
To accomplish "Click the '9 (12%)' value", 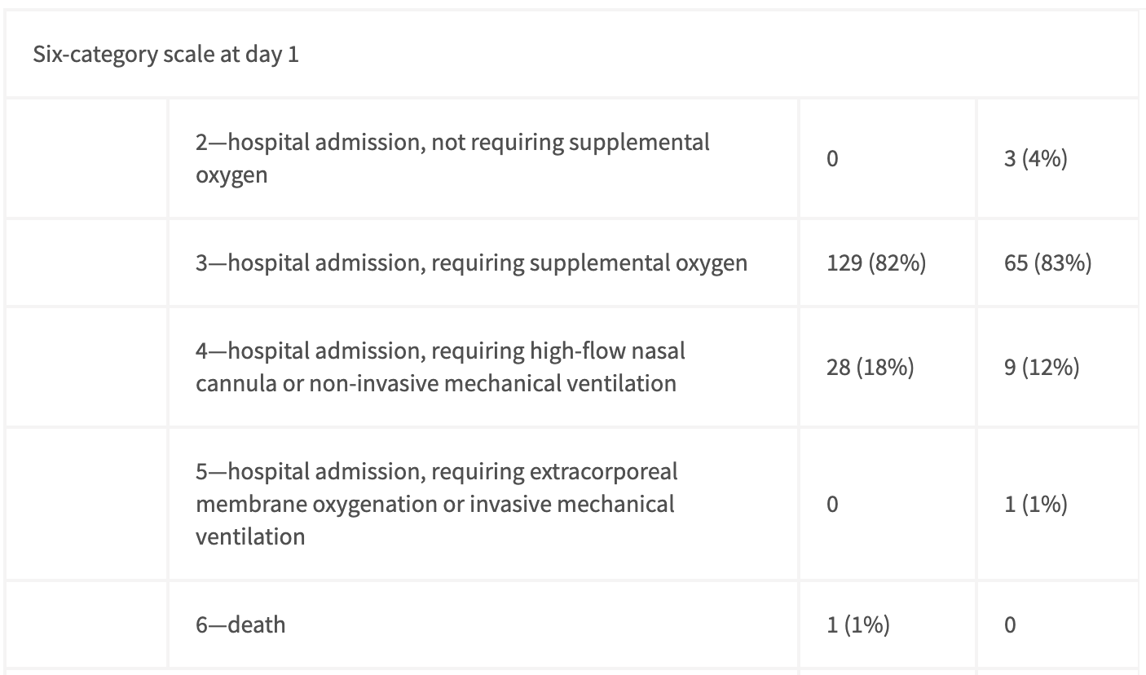I will (x=1042, y=367).
